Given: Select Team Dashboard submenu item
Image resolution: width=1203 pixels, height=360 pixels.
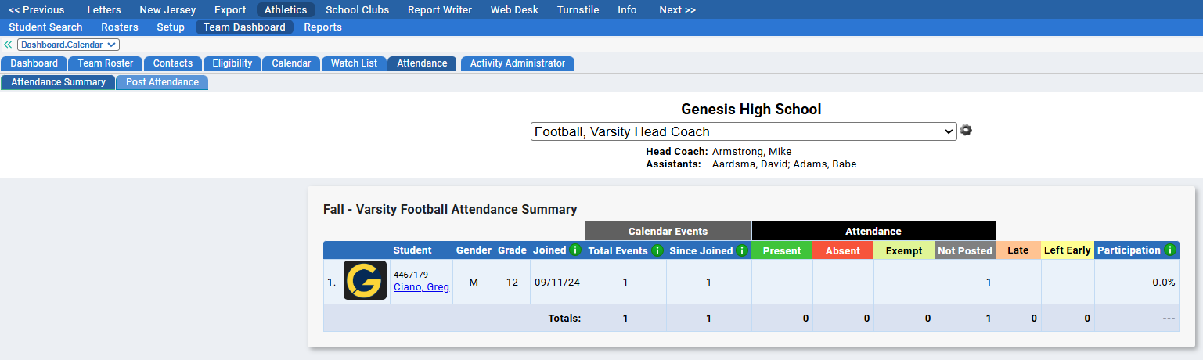Looking at the screenshot, I should click(x=244, y=27).
